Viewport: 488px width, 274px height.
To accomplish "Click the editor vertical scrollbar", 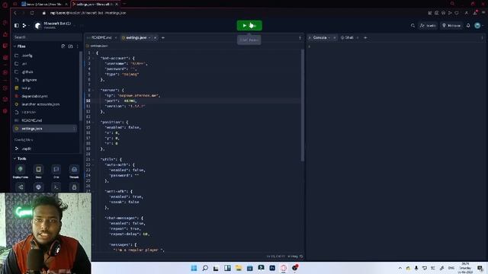I will tap(303, 105).
